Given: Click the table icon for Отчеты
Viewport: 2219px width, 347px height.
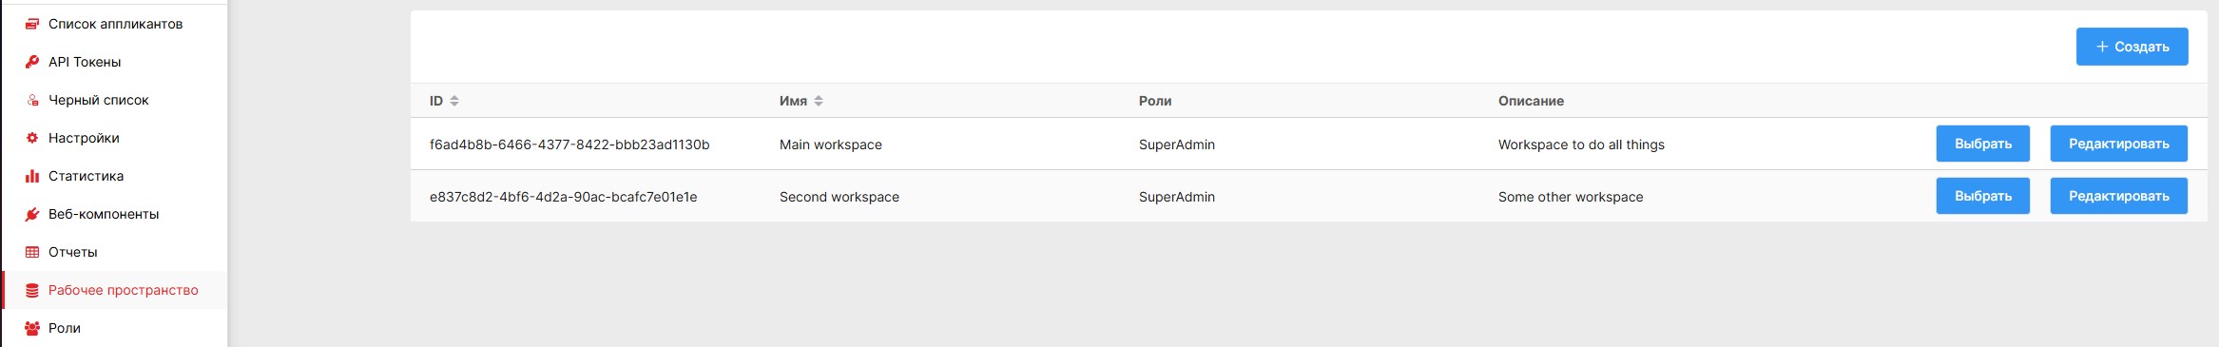Looking at the screenshot, I should [32, 252].
